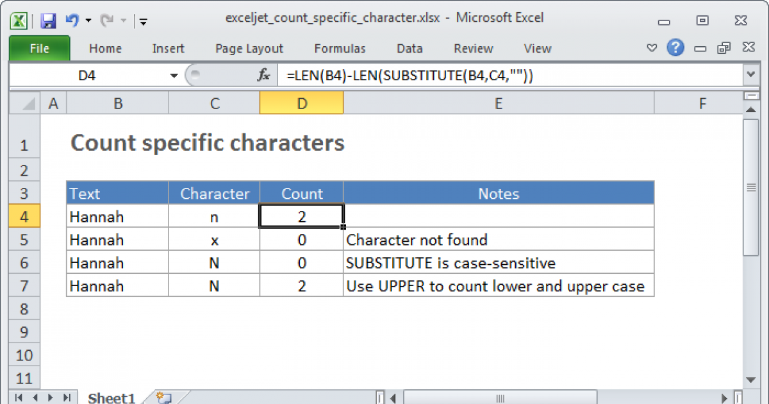Select cell E5 'Character not found'

pyautogui.click(x=498, y=240)
